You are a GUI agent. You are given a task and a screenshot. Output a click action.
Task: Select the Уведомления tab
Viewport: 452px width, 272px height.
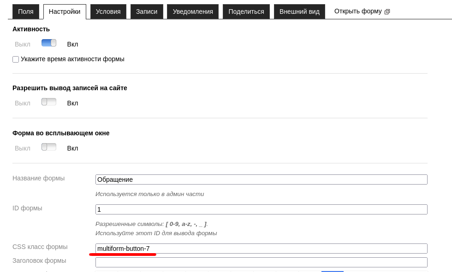193,12
